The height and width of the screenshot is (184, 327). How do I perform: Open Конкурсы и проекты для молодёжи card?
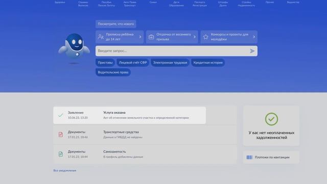[x=229, y=37]
